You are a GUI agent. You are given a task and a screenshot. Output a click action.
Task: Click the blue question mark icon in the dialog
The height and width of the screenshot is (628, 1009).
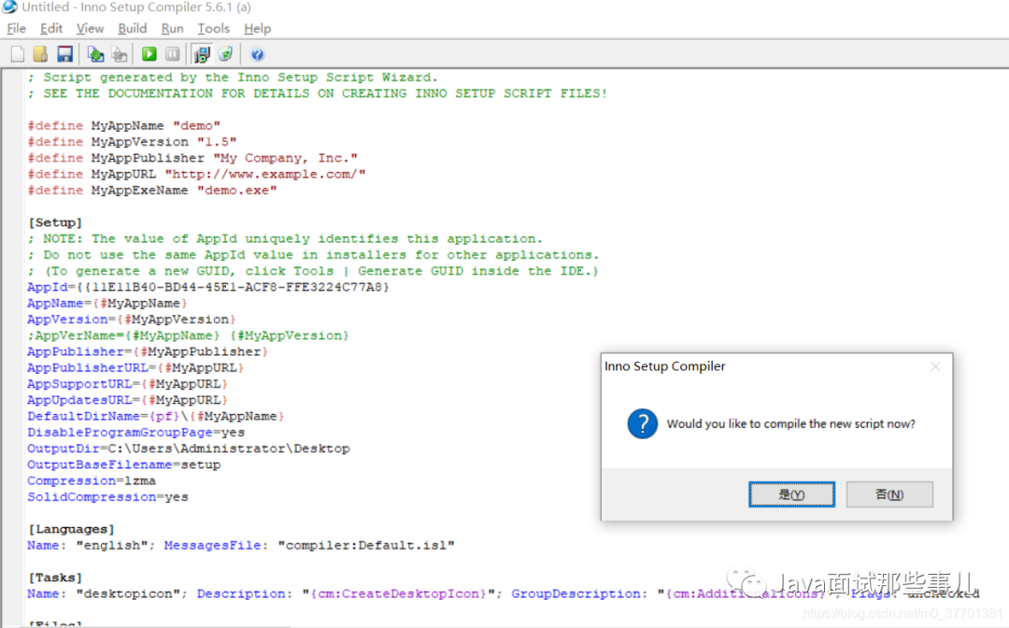click(642, 424)
